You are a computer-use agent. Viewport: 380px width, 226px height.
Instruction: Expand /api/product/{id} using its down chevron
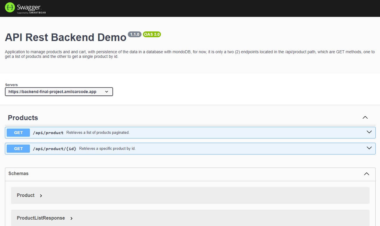tap(369, 148)
